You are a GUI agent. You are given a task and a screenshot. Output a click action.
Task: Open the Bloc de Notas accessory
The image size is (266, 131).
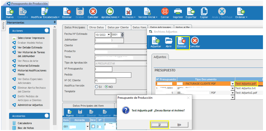26,128
